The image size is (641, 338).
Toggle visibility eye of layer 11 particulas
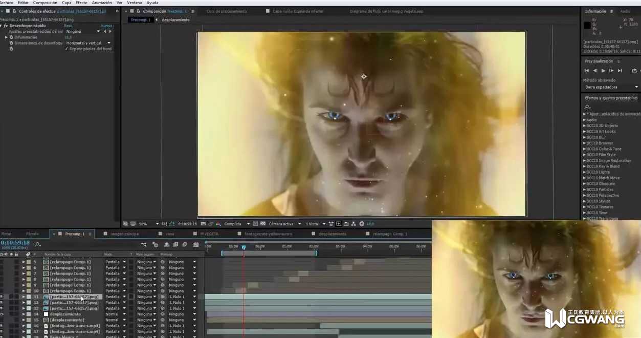coord(2,297)
